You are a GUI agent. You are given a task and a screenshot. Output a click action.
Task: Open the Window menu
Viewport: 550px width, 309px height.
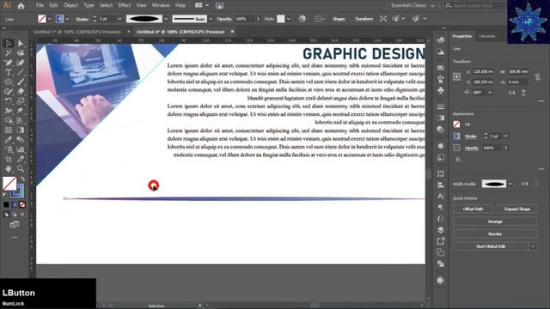[x=161, y=6]
